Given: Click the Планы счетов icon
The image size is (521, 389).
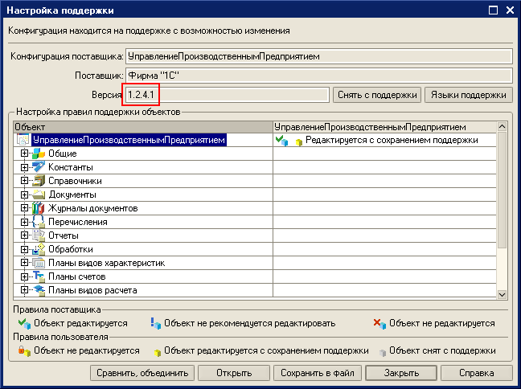Looking at the screenshot, I should [x=39, y=276].
